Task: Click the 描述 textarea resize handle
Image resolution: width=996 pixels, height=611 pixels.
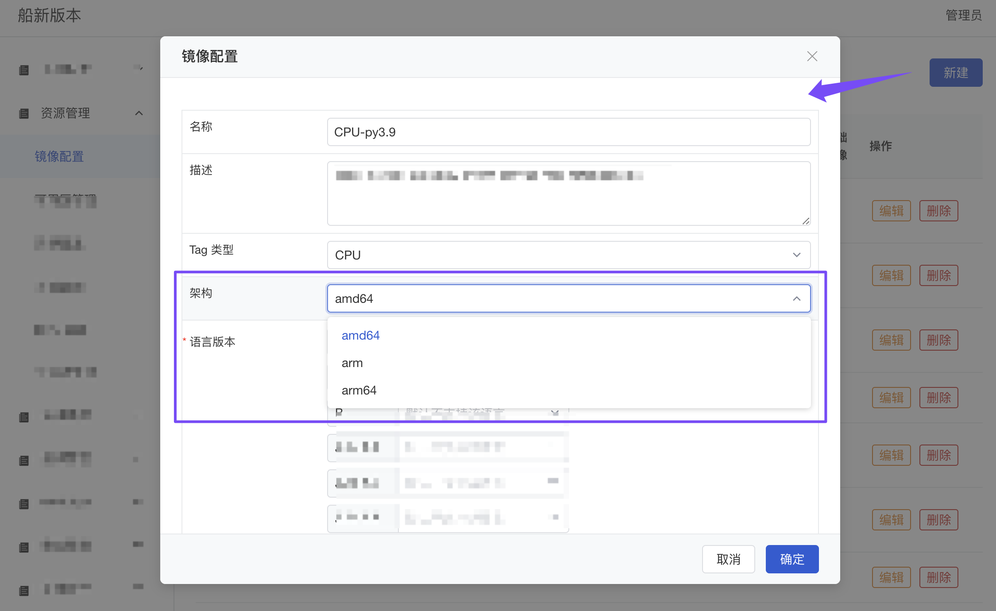Action: coord(806,221)
